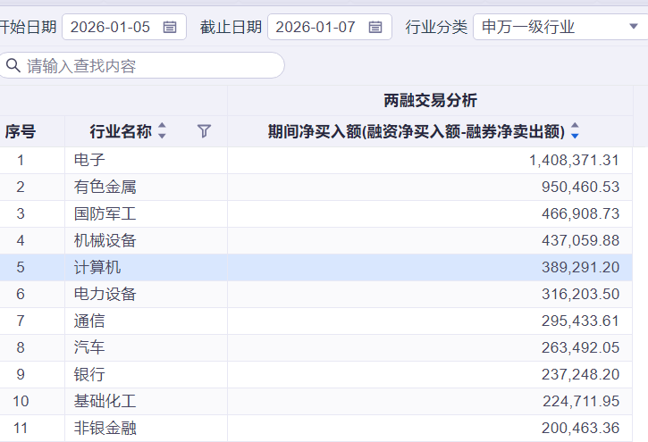Open the industry name filter funnel
This screenshot has width=648, height=442.
point(204,131)
